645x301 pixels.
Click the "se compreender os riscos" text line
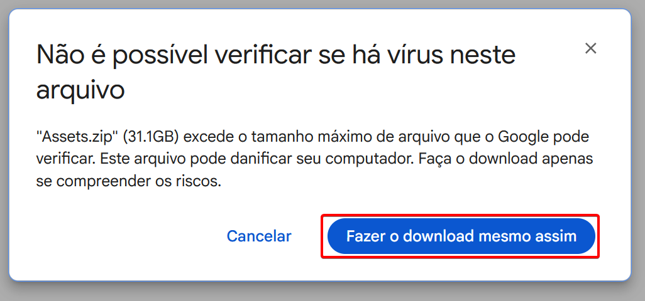click(x=129, y=181)
